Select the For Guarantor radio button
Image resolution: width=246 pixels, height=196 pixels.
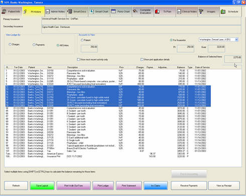pos(171,40)
